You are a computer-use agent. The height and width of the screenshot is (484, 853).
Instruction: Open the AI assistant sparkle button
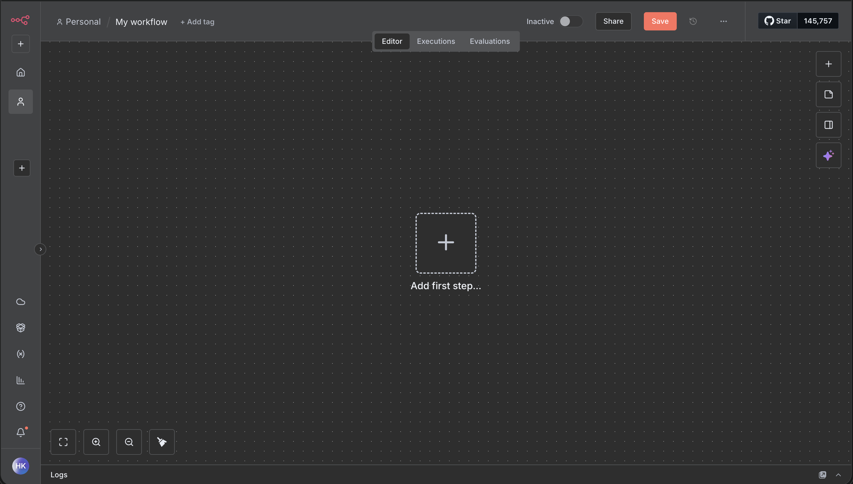click(828, 155)
